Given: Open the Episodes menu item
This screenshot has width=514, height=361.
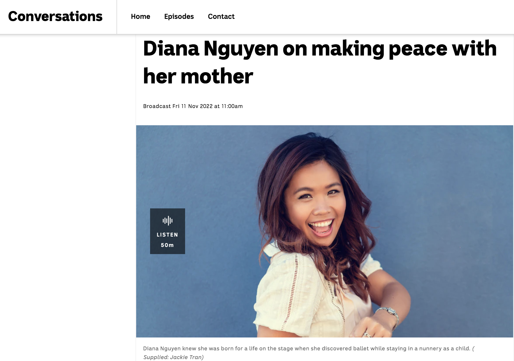Looking at the screenshot, I should click(179, 16).
